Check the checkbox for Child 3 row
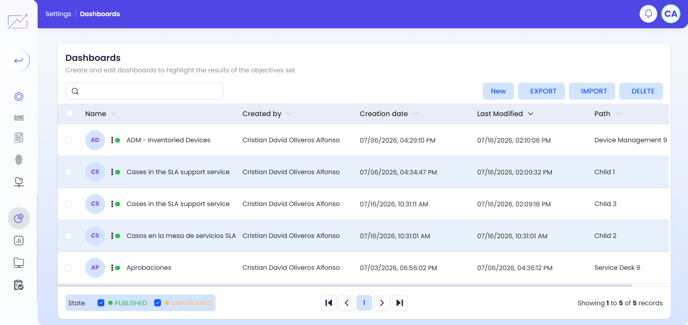This screenshot has width=688, height=325. [x=68, y=204]
